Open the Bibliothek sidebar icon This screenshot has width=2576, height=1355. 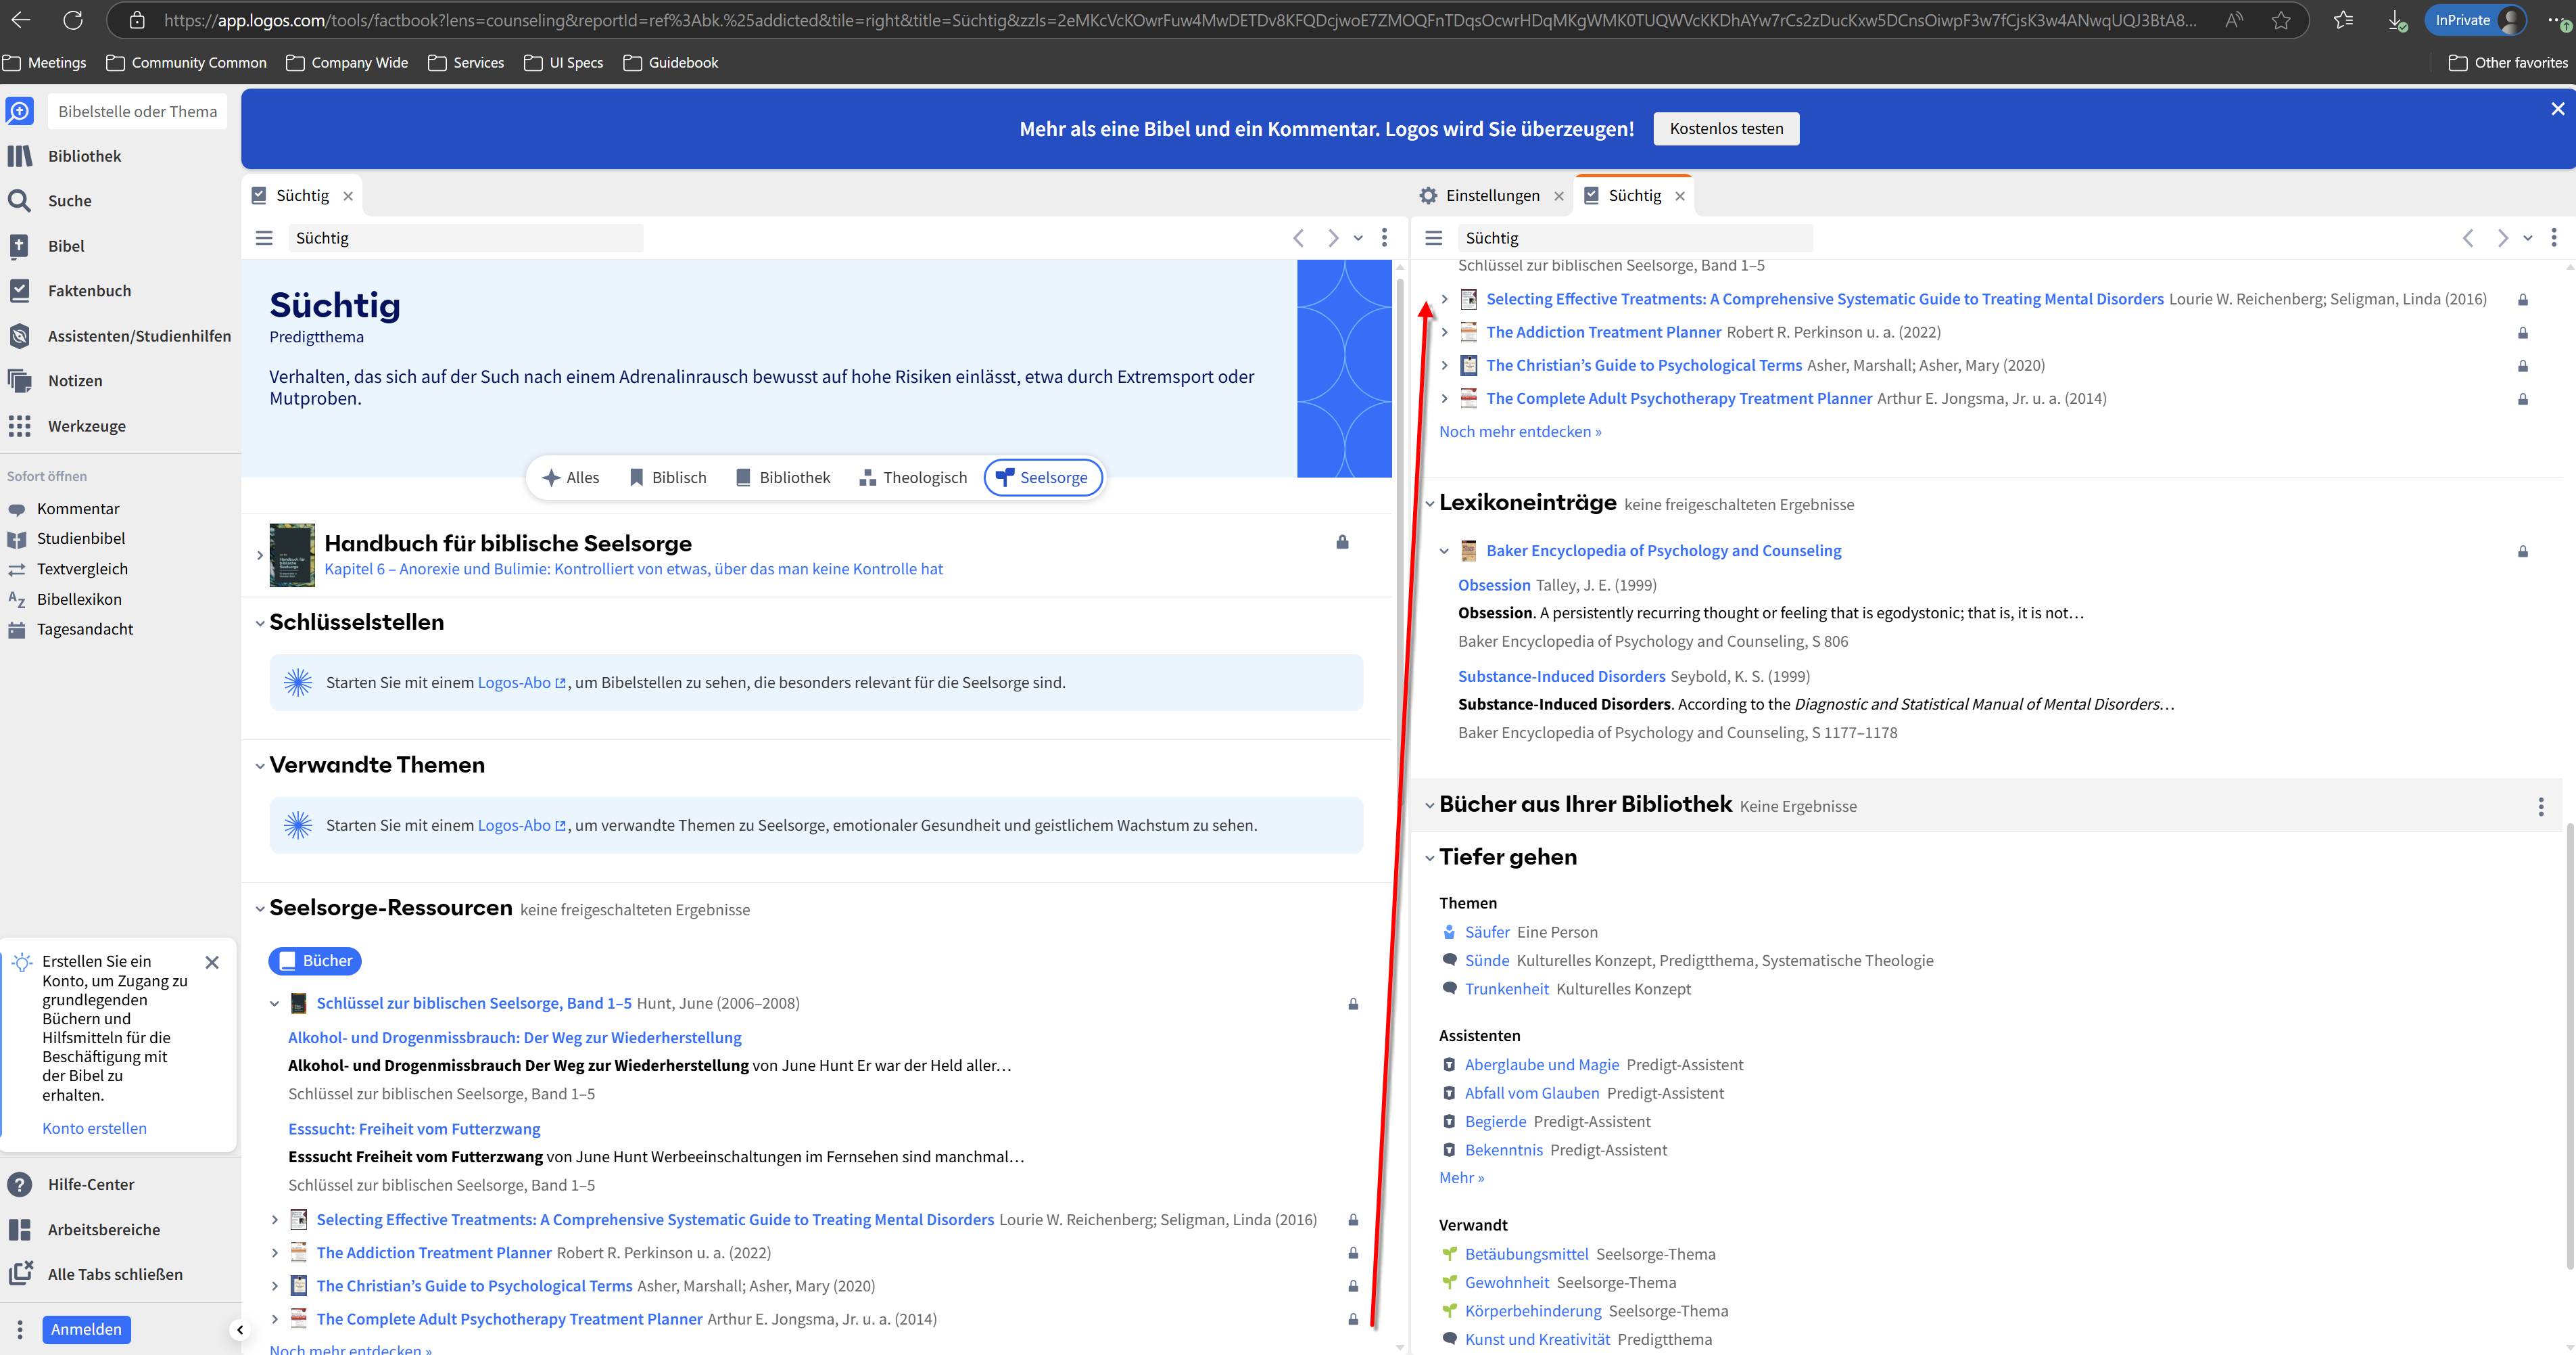click(19, 156)
